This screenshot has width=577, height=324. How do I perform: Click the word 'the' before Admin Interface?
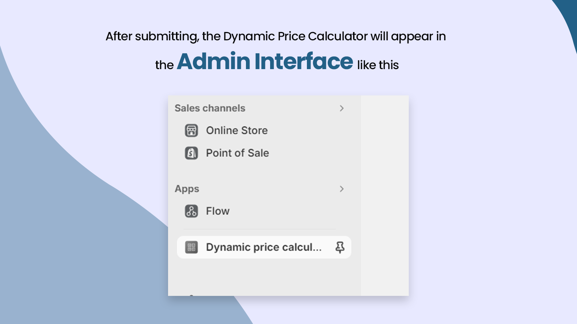[x=164, y=65]
